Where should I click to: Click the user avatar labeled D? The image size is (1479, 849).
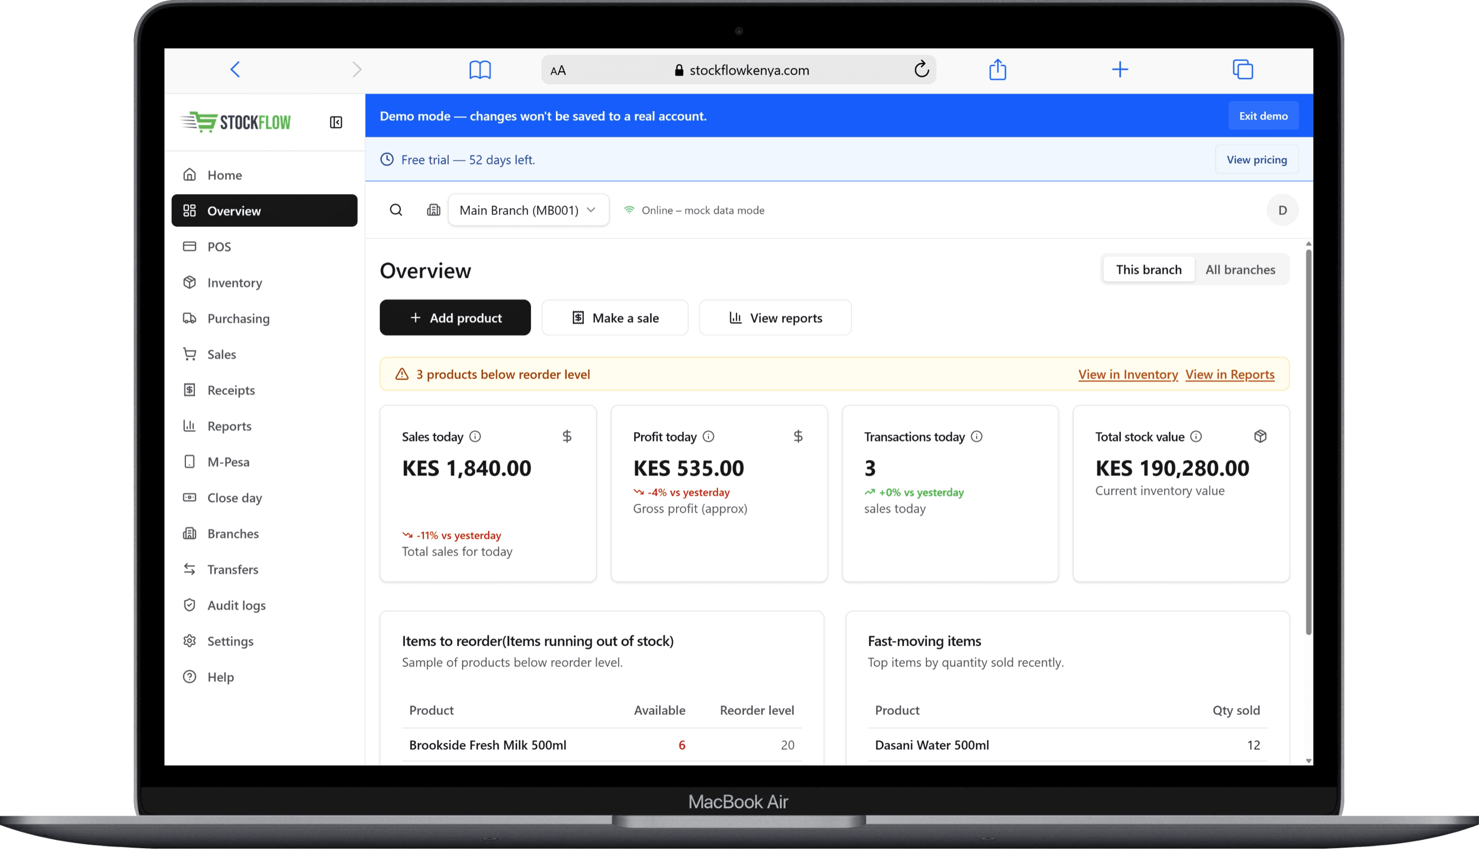click(1283, 210)
